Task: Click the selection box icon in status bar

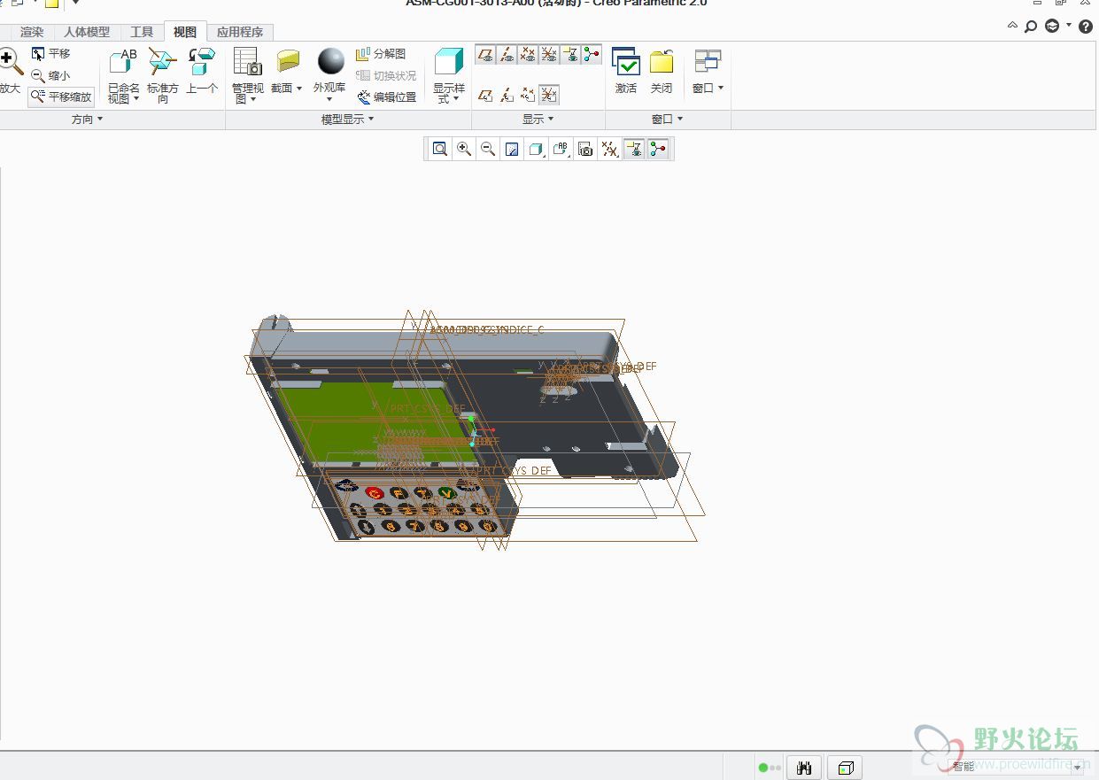Action: click(845, 768)
